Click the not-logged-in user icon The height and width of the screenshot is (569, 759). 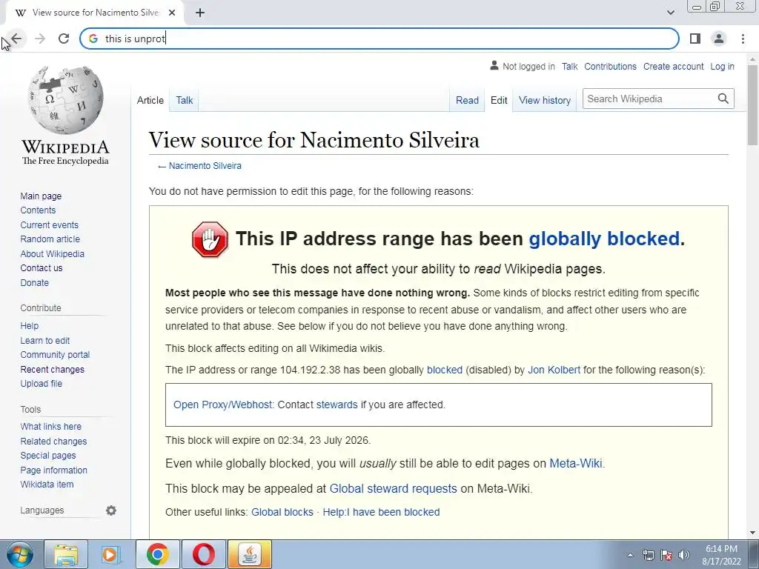point(494,65)
